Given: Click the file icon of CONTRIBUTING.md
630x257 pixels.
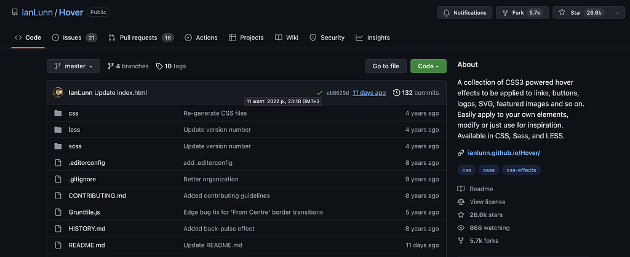Looking at the screenshot, I should click(58, 196).
